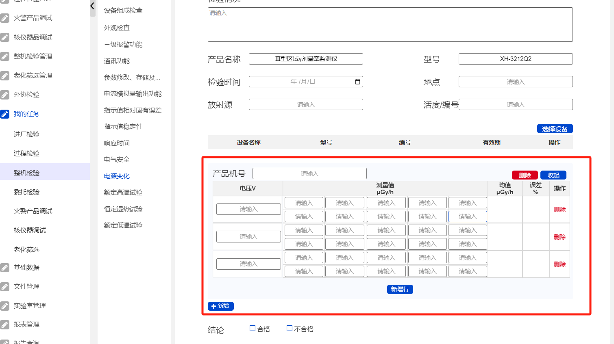614x344 pixels.
Task: Click the icon beside 文件管理
Action: (5, 287)
